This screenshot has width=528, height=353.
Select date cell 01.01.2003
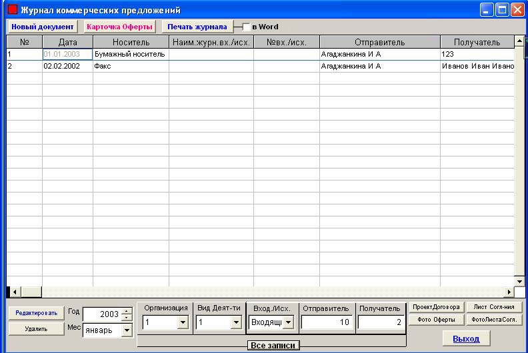coord(68,54)
